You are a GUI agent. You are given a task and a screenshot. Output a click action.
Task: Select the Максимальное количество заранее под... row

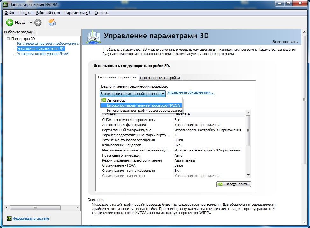pos(173,150)
